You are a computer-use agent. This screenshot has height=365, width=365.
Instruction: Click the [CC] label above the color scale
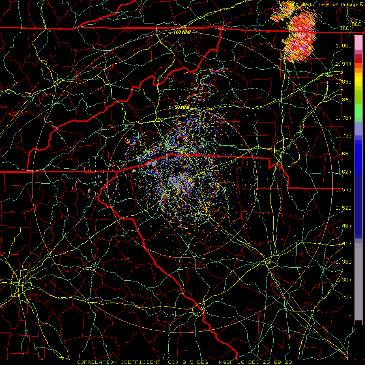[346, 28]
